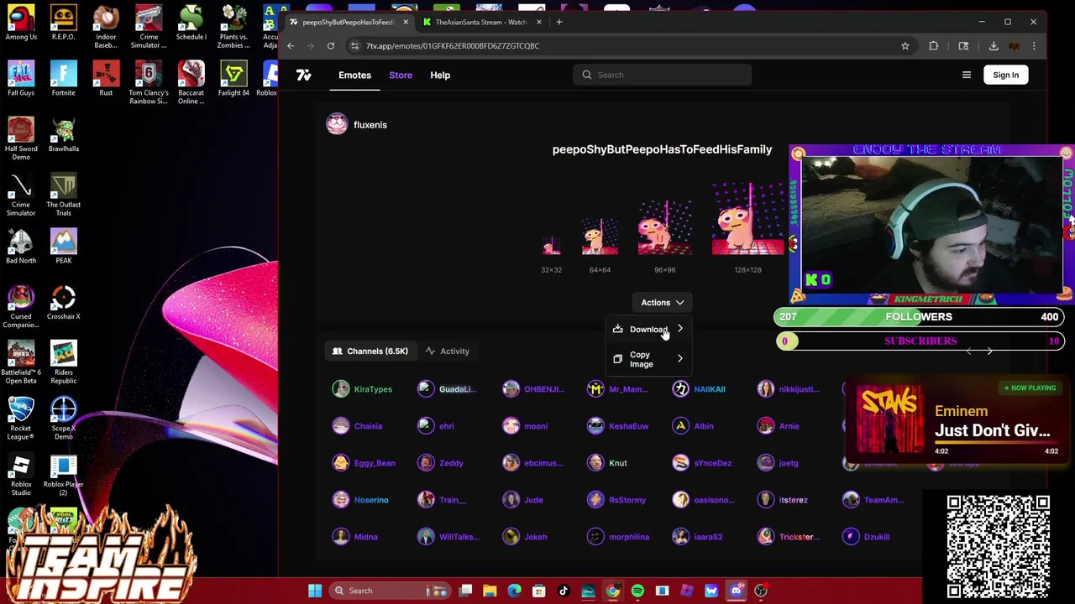1075x604 pixels.
Task: Close TheAsianSanta Stream tab
Action: pos(538,22)
